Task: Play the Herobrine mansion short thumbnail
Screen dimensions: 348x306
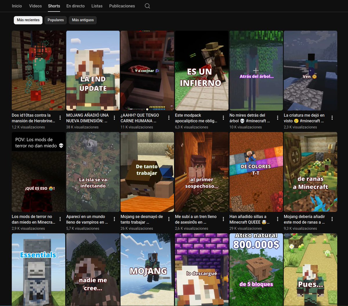Action: (39, 70)
